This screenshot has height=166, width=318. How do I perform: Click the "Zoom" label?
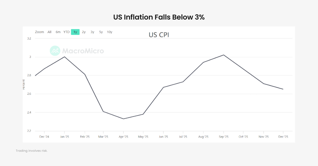pyautogui.click(x=39, y=32)
